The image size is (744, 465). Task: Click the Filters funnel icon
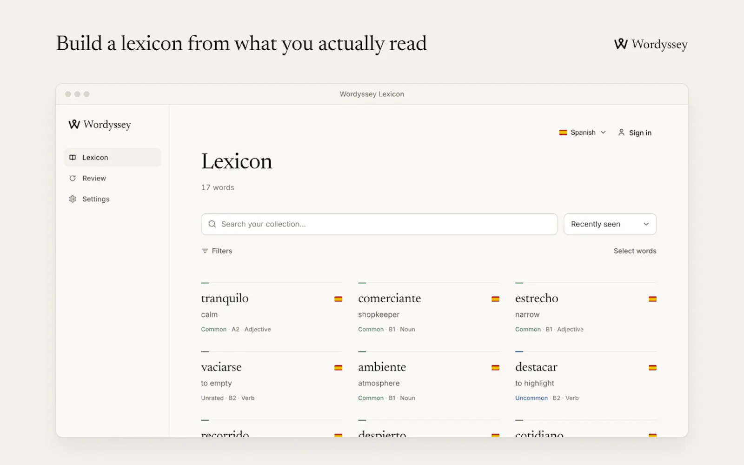(x=205, y=251)
